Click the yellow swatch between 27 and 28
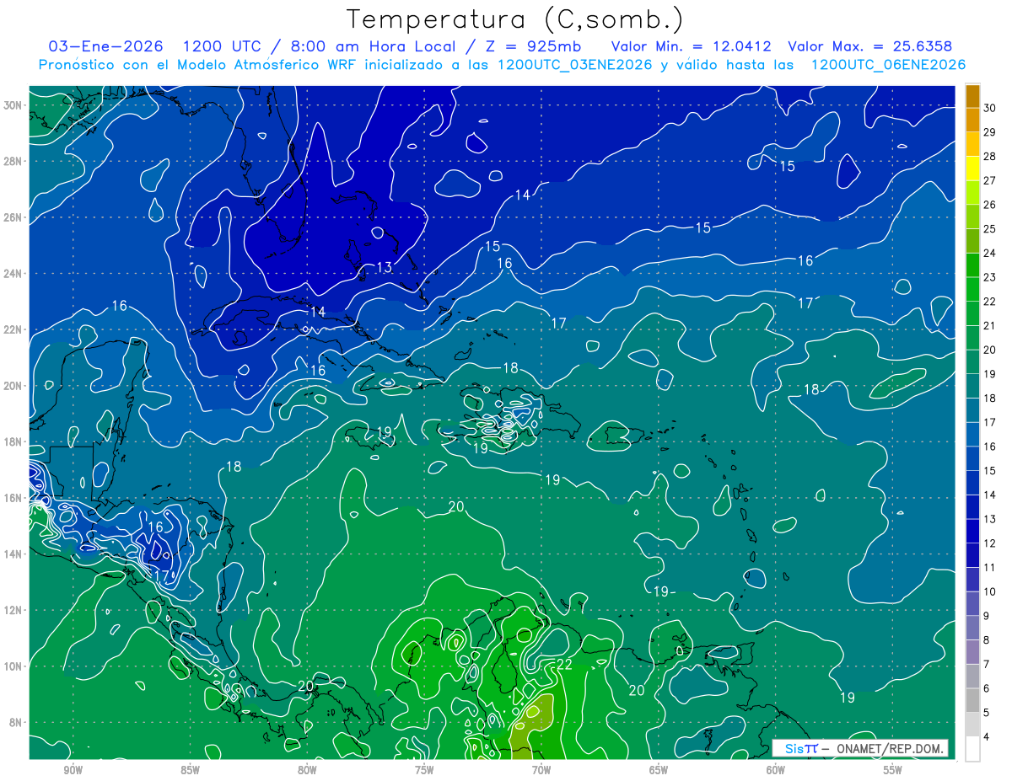 click(972, 168)
